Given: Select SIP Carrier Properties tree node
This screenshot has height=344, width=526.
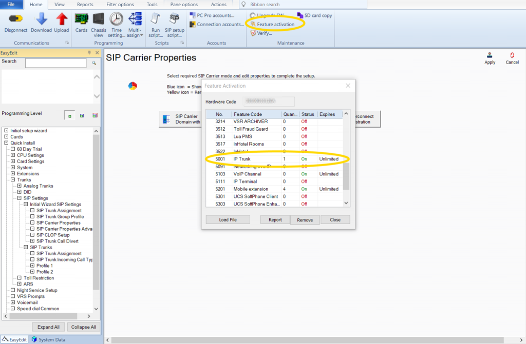Looking at the screenshot, I should 59,223.
